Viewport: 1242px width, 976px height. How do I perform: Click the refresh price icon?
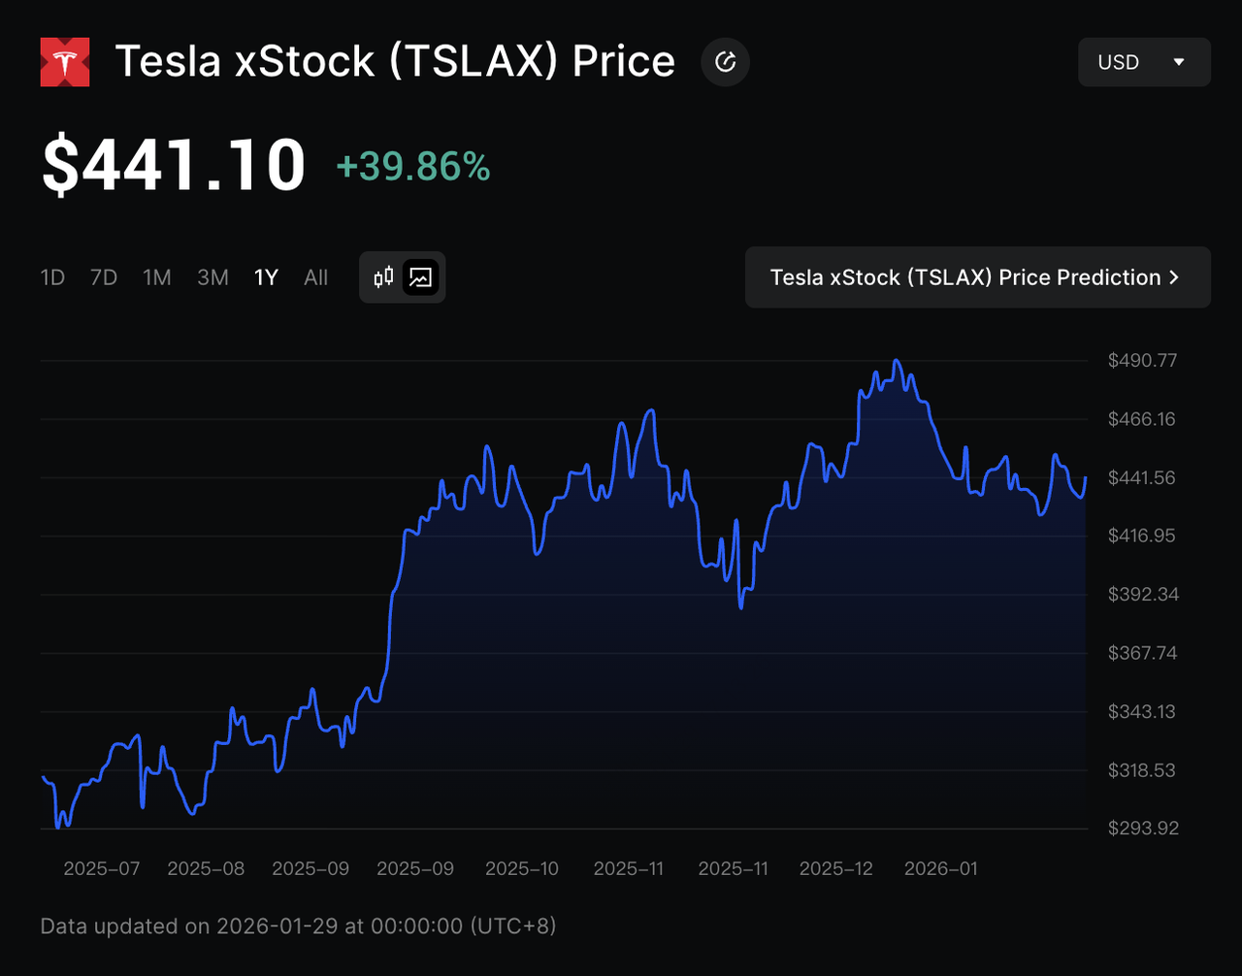click(x=725, y=62)
